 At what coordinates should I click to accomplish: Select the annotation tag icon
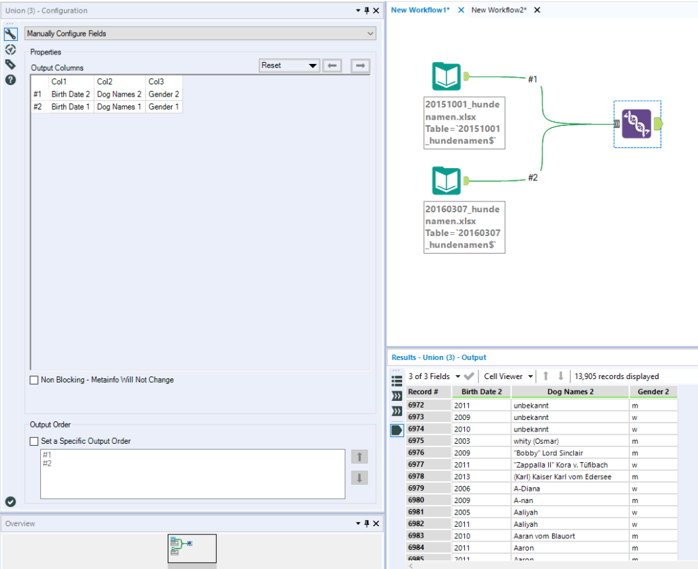coord(10,64)
